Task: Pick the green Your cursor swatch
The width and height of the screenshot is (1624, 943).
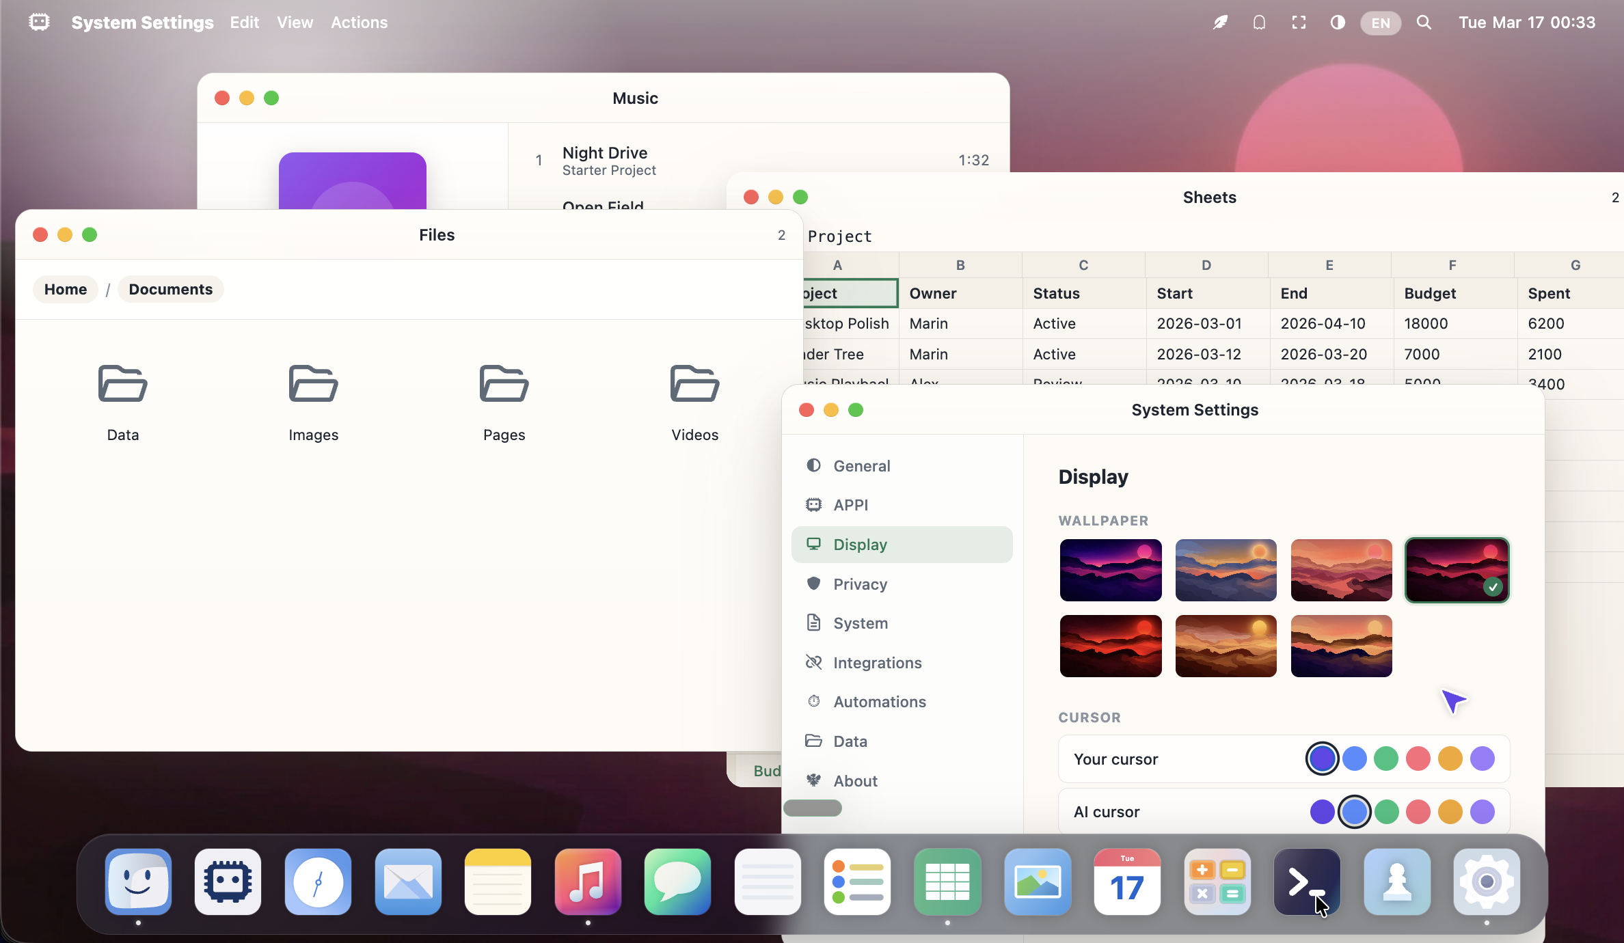Action: point(1386,758)
